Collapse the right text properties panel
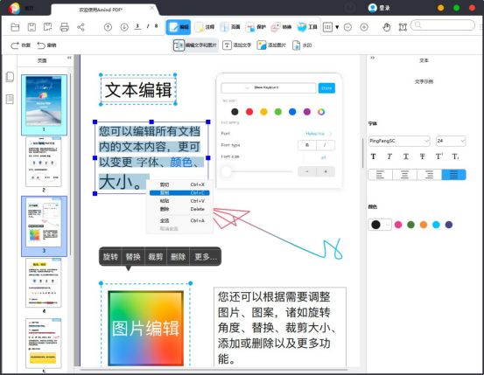Screen dimensions: 484x375 pyautogui.click(x=372, y=58)
